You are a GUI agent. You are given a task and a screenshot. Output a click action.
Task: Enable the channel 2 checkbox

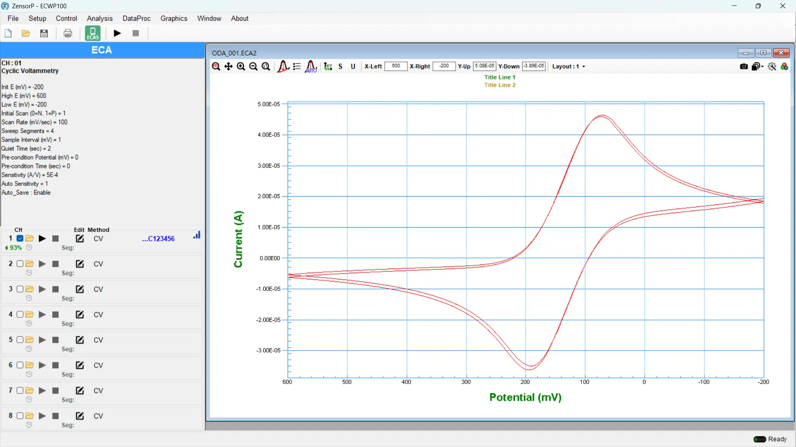(20, 264)
